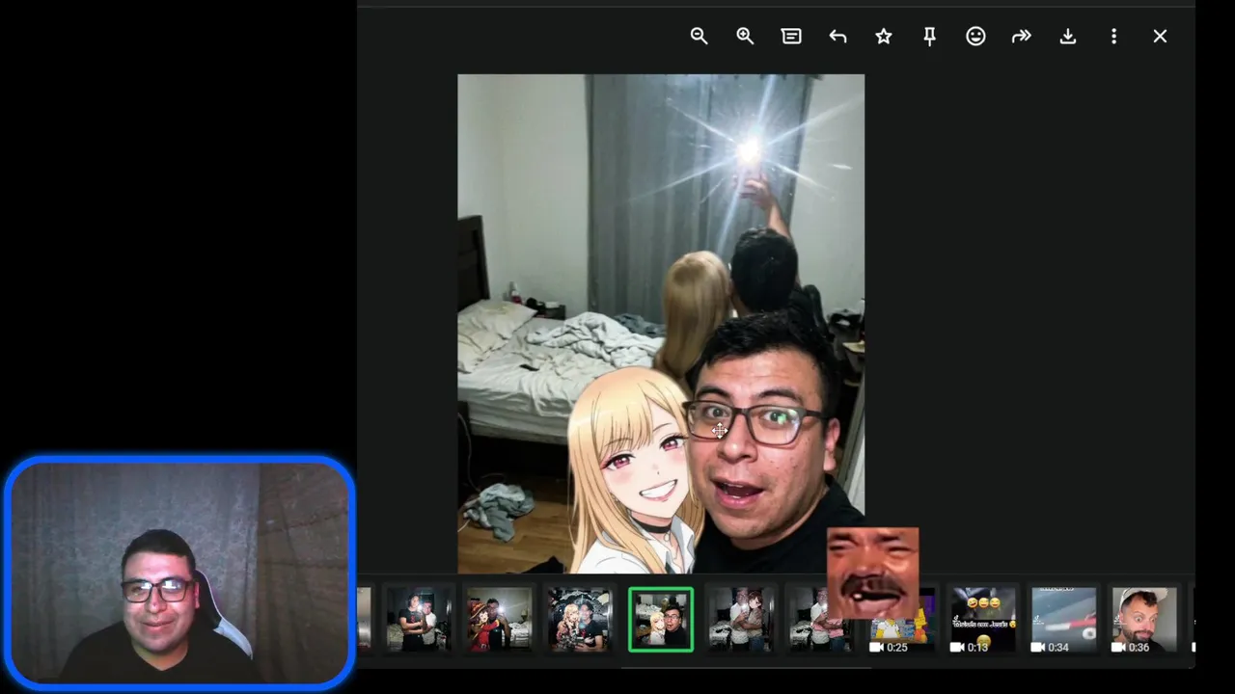
Task: Open the go-to-message icon in viewer toolbar
Action: [791, 36]
